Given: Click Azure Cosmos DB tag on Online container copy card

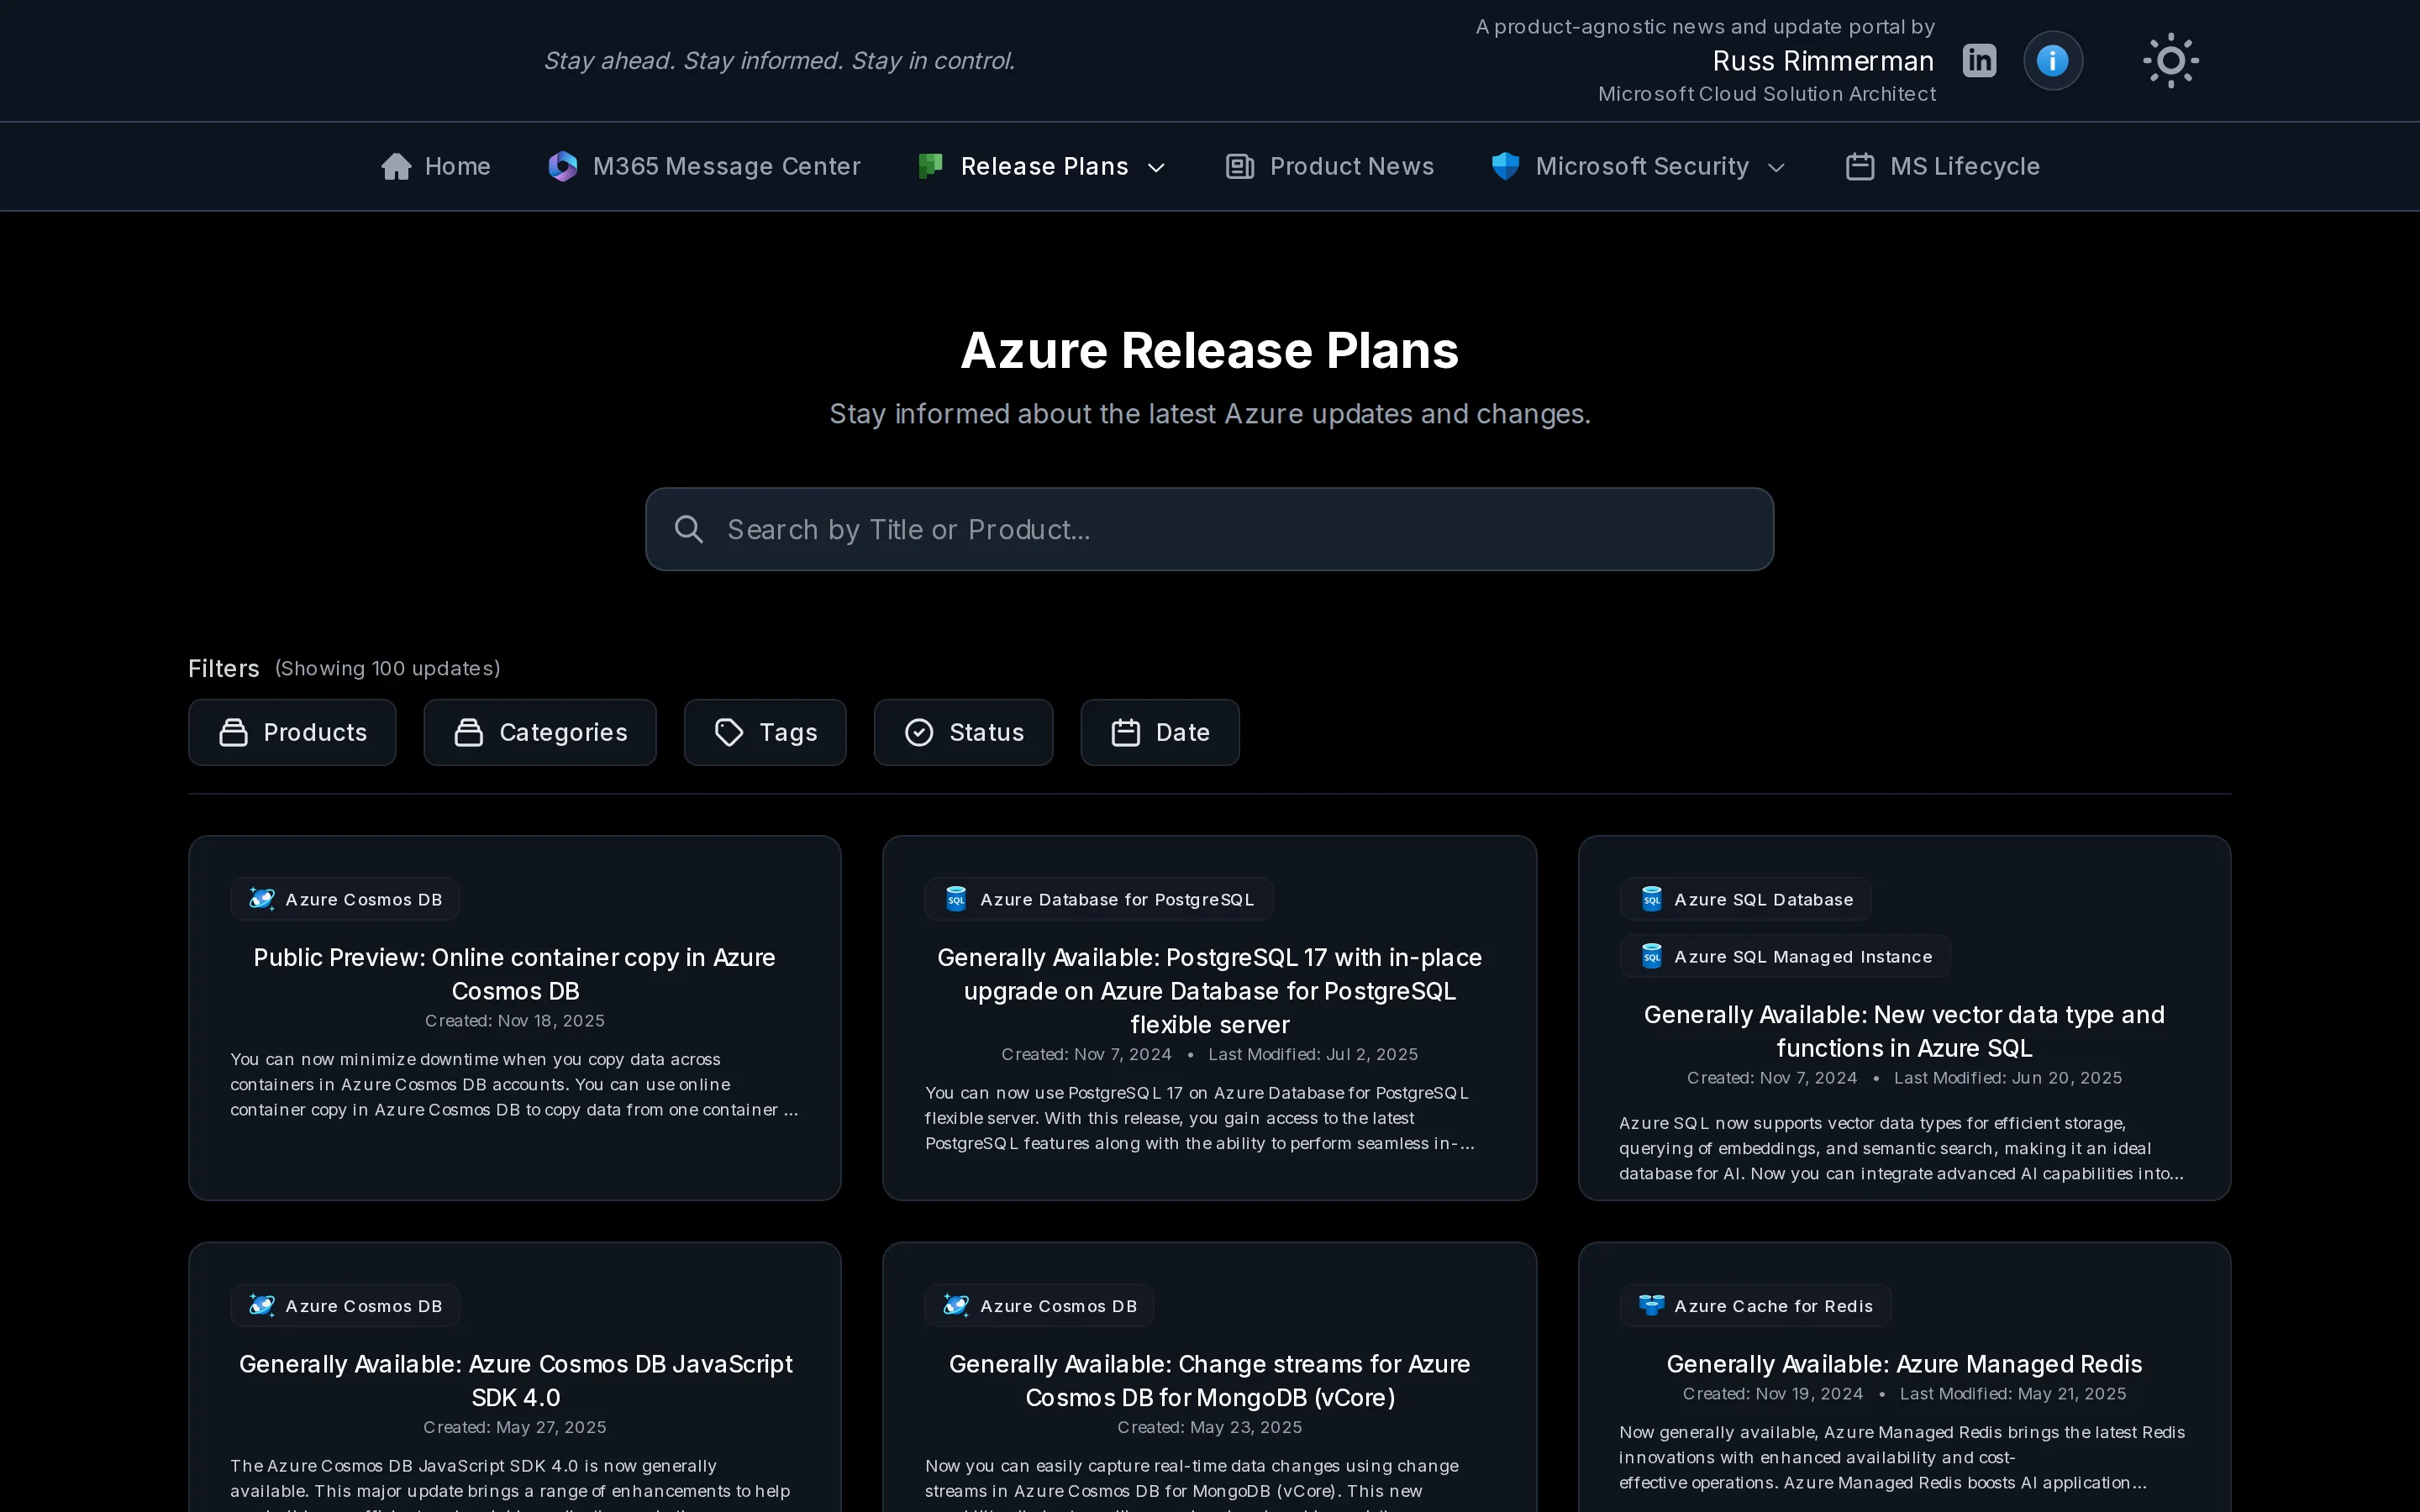Looking at the screenshot, I should (x=345, y=899).
